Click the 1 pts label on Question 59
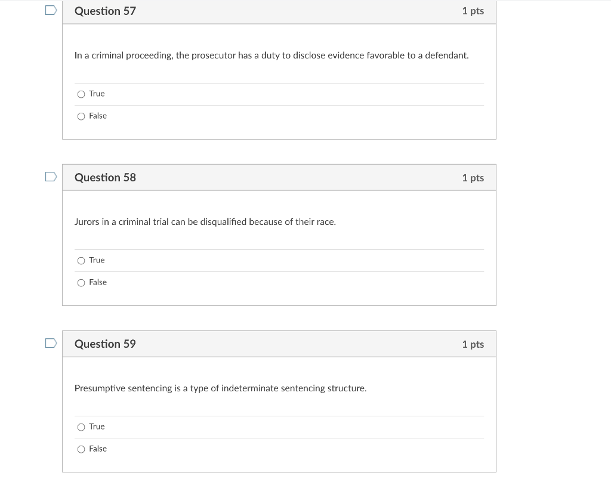 click(473, 344)
